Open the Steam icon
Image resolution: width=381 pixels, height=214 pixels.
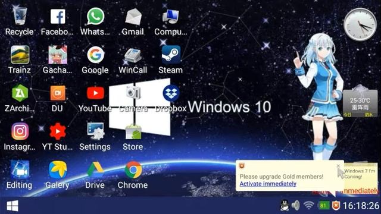point(171,55)
